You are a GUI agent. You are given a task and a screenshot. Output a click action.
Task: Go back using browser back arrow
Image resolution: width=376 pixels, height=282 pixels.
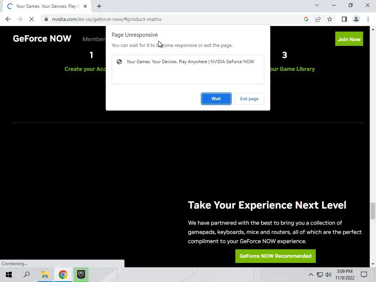point(8,19)
